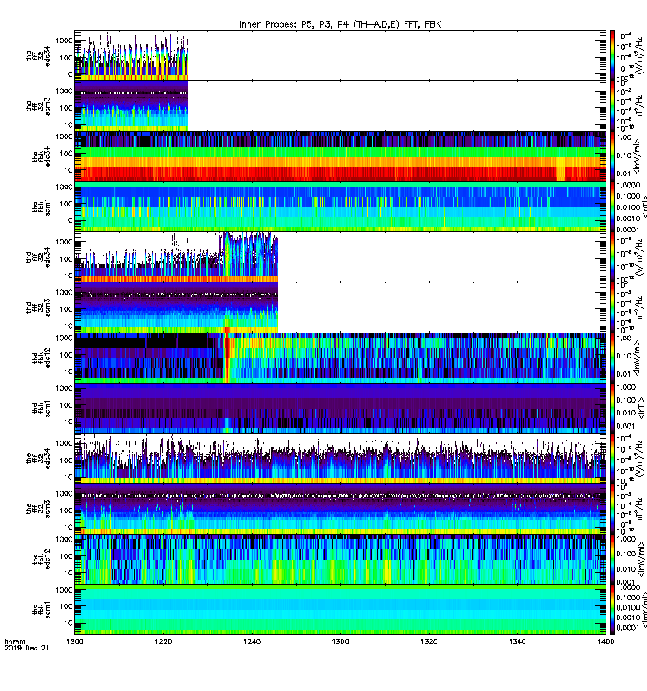This screenshot has height=691, width=647.
Task: Click the the fff edc34 spectrogram panel
Action: (340, 459)
